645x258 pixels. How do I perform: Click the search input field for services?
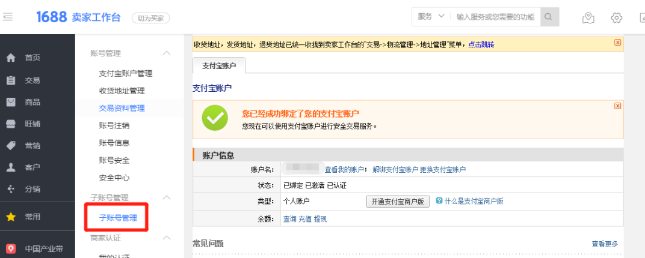click(x=495, y=17)
